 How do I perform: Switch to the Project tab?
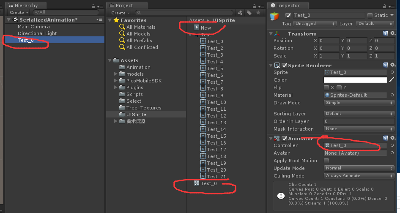pyautogui.click(x=127, y=5)
